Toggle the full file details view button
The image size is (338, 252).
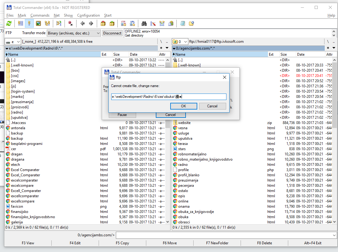[x=29, y=23]
